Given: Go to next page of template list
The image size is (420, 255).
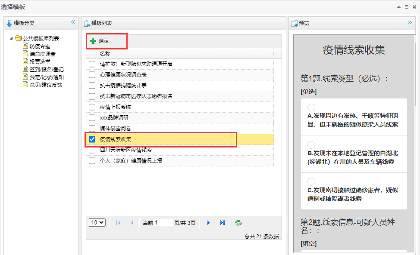Looking at the screenshot, I should click(x=208, y=223).
